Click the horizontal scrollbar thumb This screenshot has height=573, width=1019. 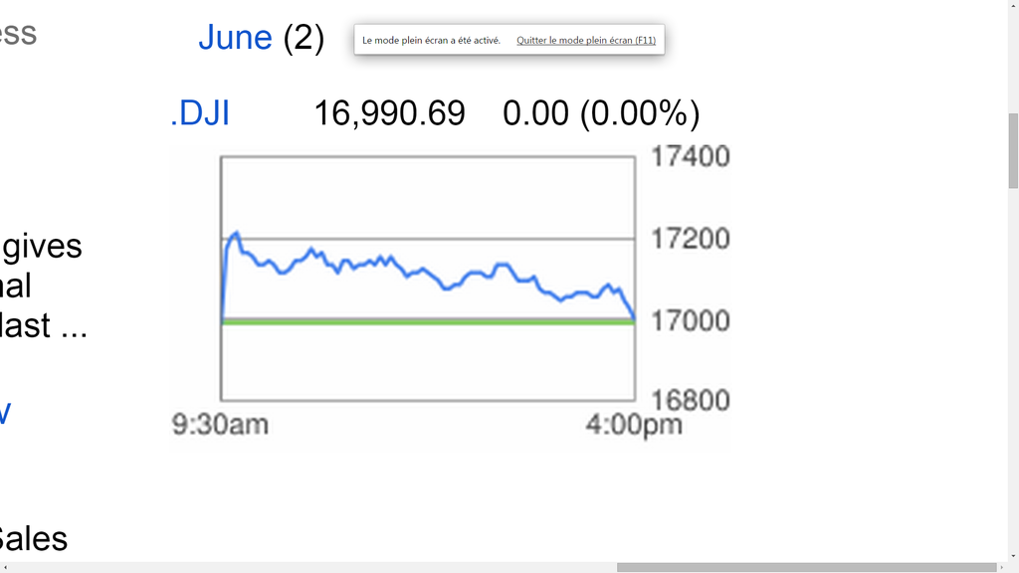(x=806, y=568)
